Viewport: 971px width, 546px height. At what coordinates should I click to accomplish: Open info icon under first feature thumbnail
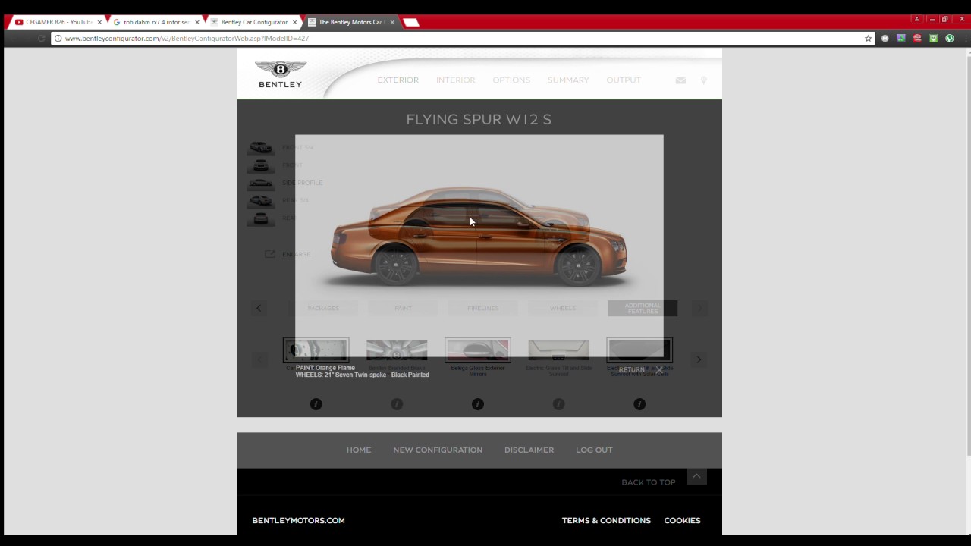point(316,404)
